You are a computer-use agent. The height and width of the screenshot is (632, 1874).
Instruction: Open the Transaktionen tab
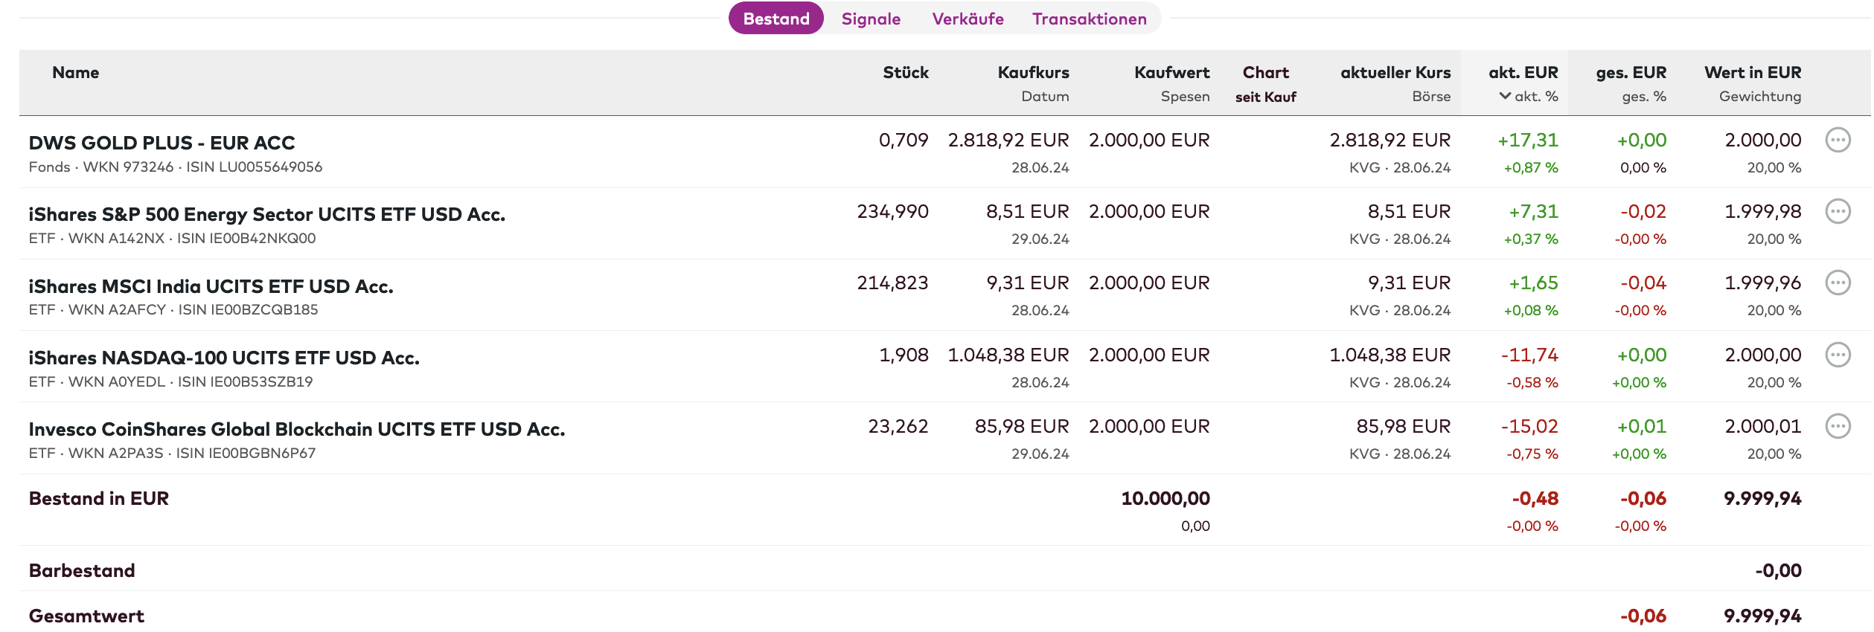[1089, 19]
